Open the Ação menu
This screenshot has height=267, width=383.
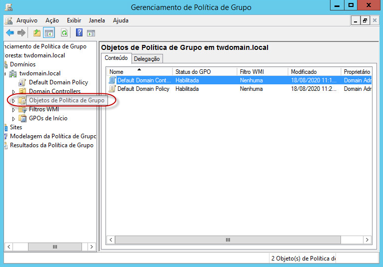pyautogui.click(x=52, y=20)
